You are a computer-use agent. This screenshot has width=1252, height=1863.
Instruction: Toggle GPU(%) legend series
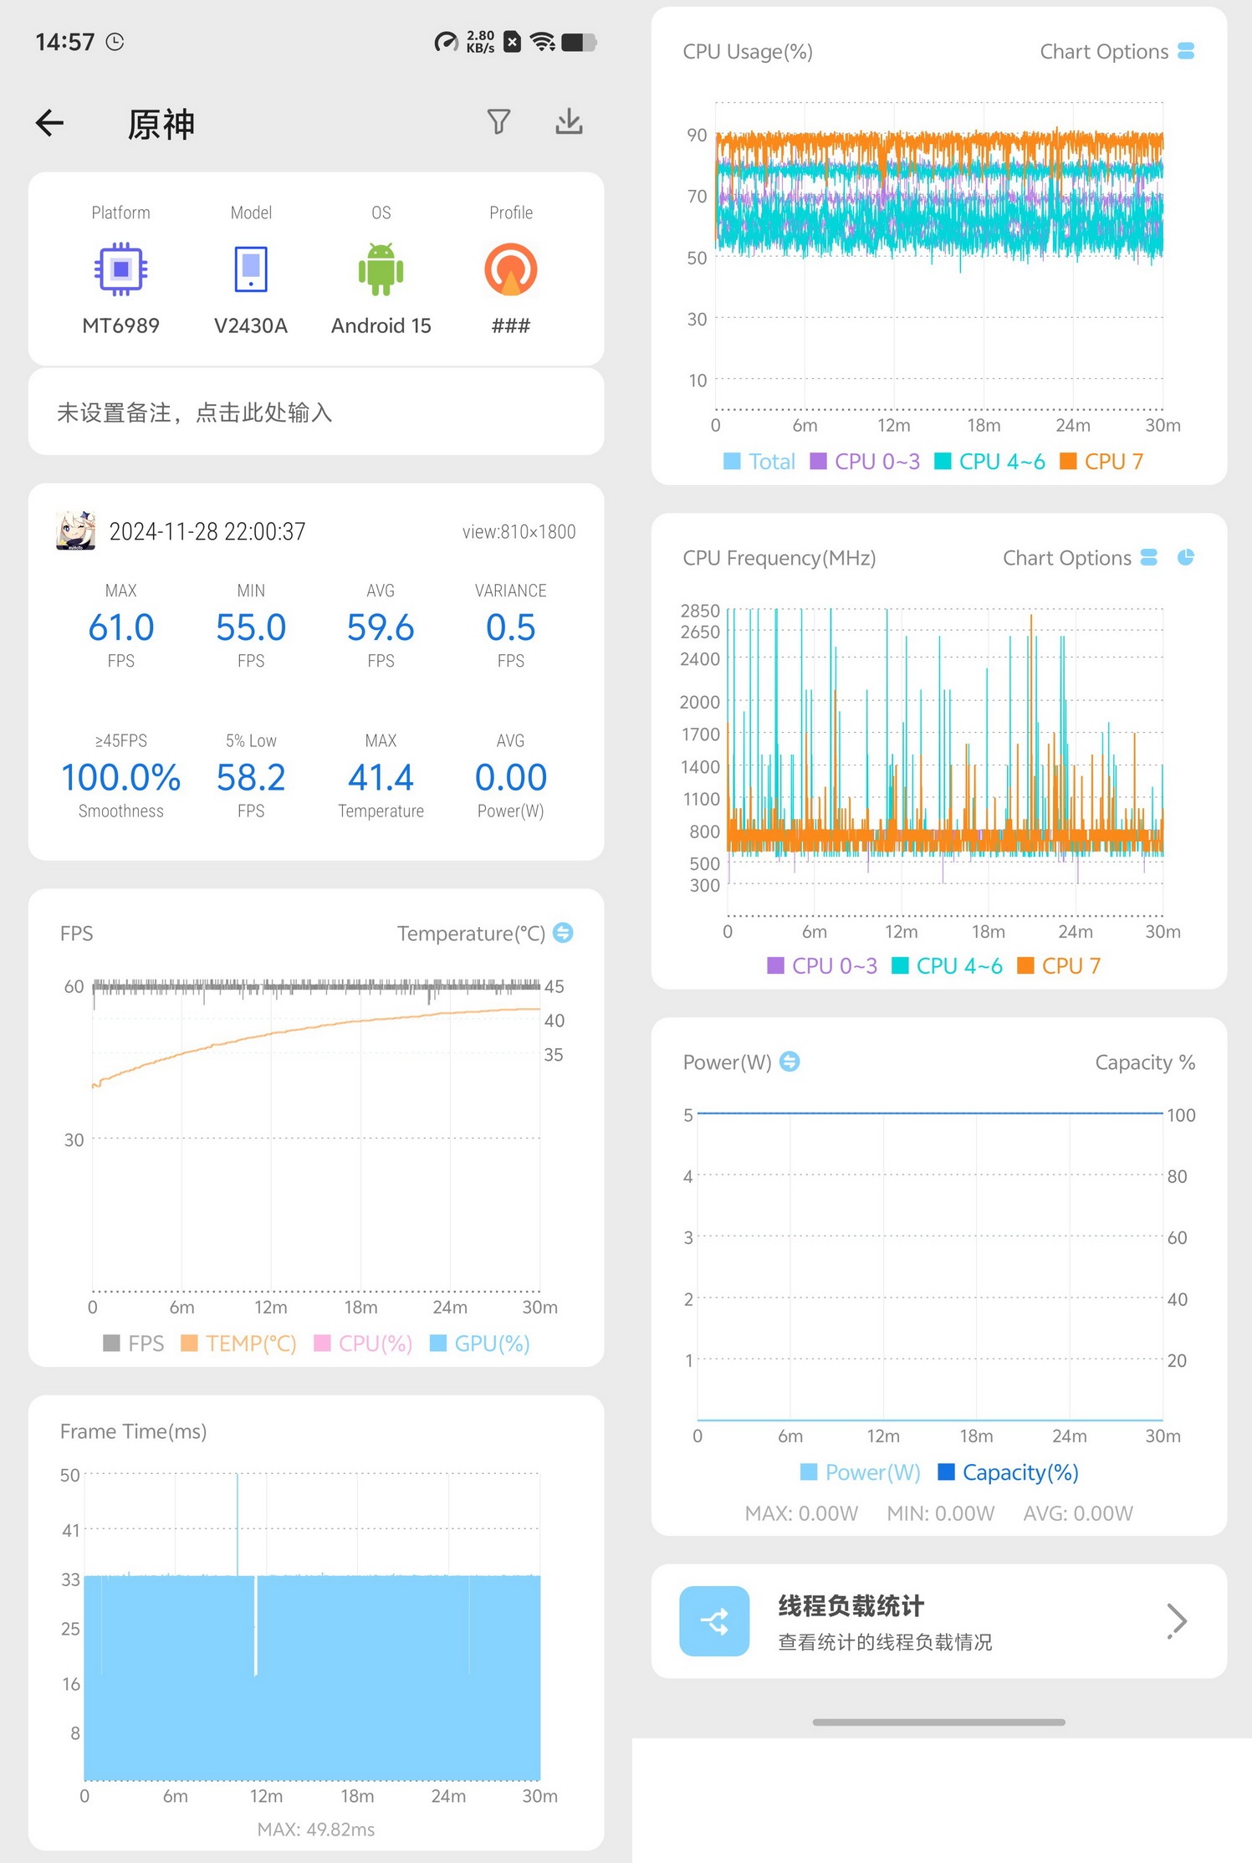tap(480, 1344)
